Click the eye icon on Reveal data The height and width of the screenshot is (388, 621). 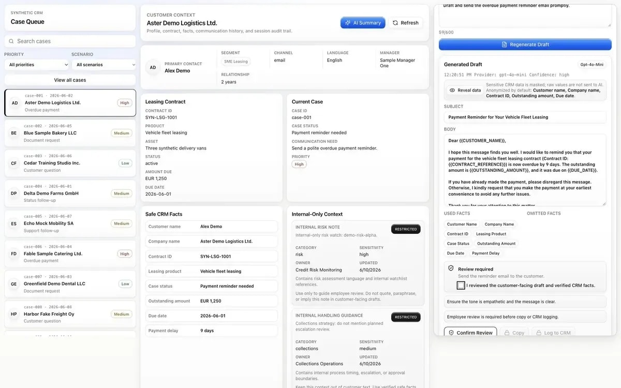pyautogui.click(x=452, y=90)
